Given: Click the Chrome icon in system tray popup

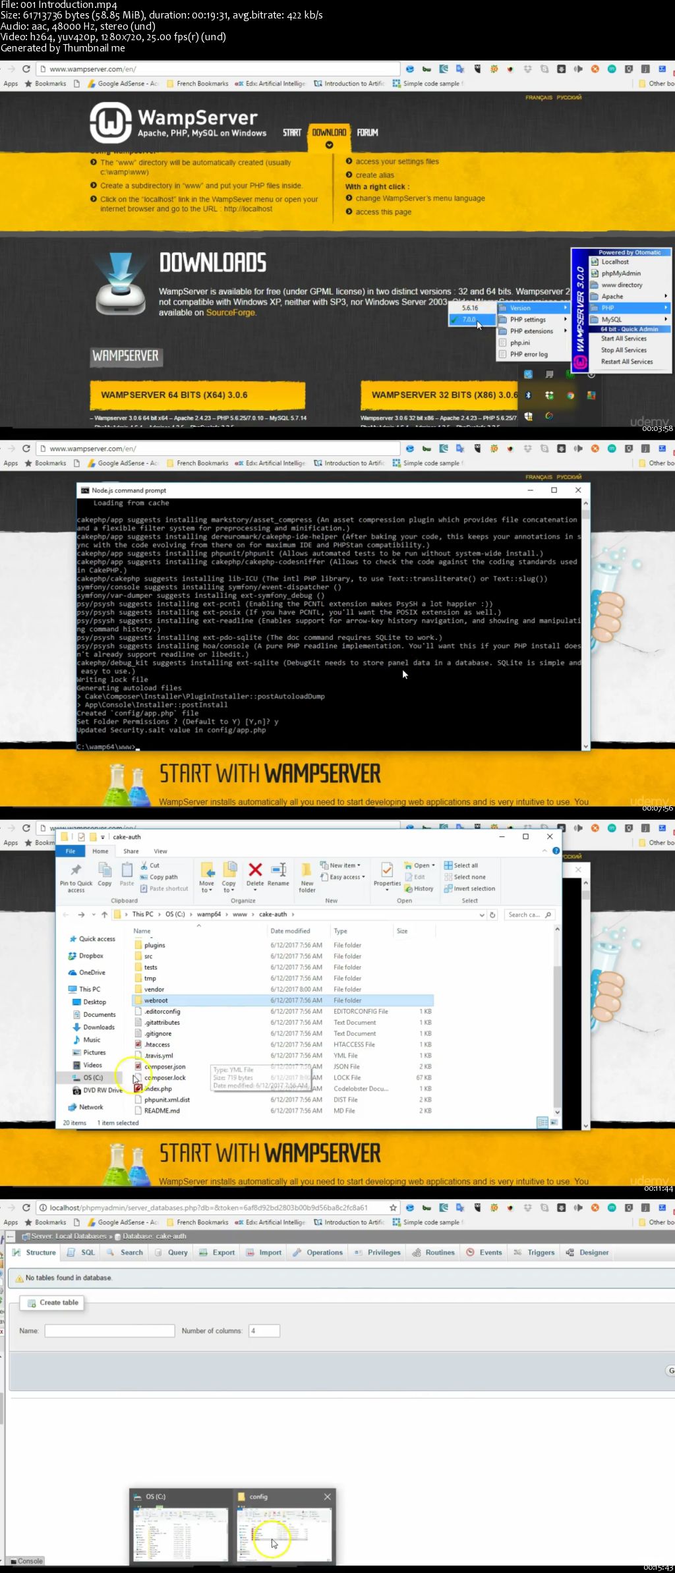Looking at the screenshot, I should click(570, 395).
